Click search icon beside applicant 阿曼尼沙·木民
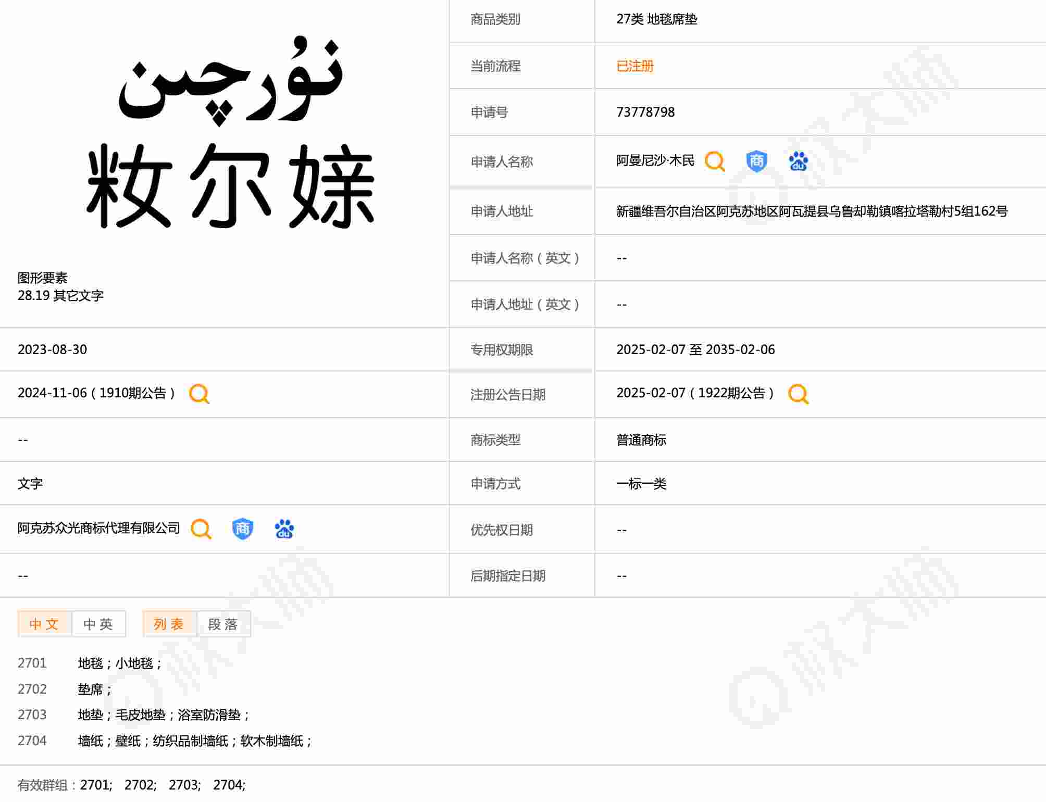1046x802 pixels. point(715,161)
